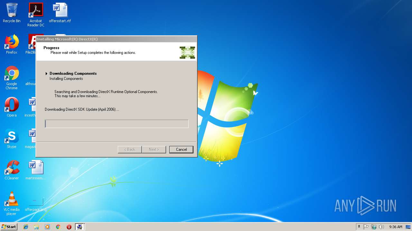The height and width of the screenshot is (231, 412).
Task: Cancel the DirectX installation
Action: click(x=181, y=150)
